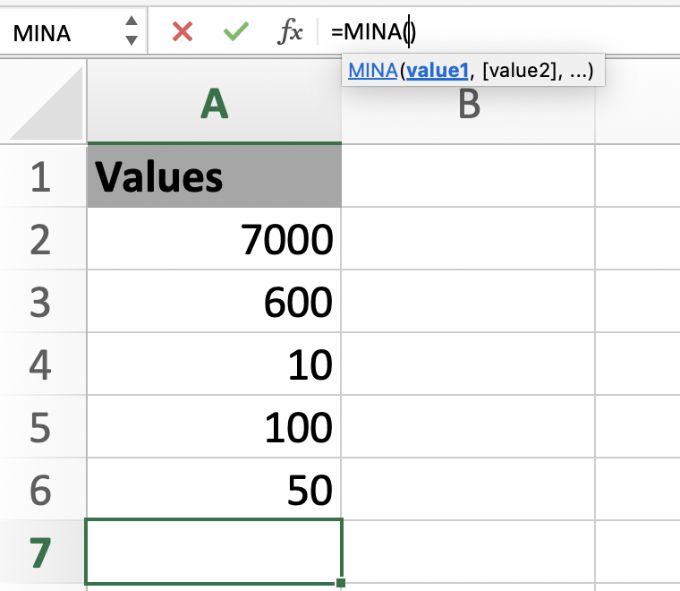The height and width of the screenshot is (591, 680).
Task: Select row 7 header
Action: 42,552
